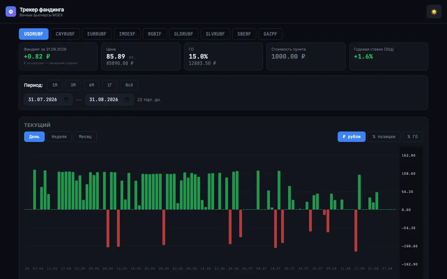
Task: Select the USDRUBF instrument tab
Action: pyautogui.click(x=34, y=34)
